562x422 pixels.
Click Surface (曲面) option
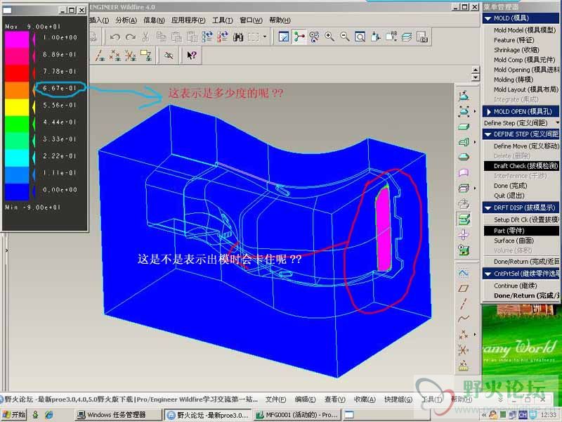(x=514, y=241)
